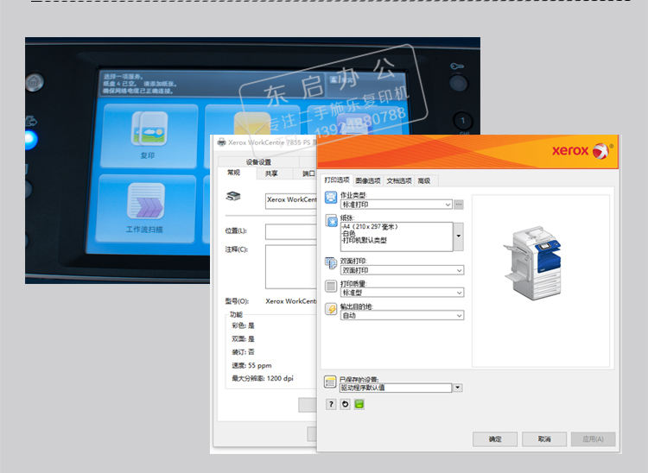Screen dimensions: 648x473
Task: Click the A4 paper summary box
Action: pyautogui.click(x=397, y=236)
